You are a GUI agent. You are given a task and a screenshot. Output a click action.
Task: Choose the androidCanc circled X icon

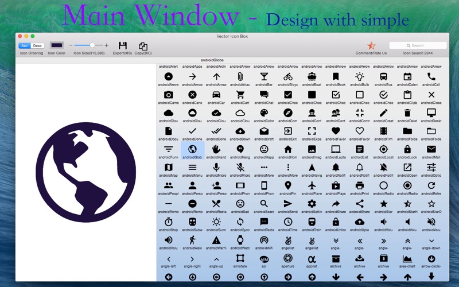[192, 95]
